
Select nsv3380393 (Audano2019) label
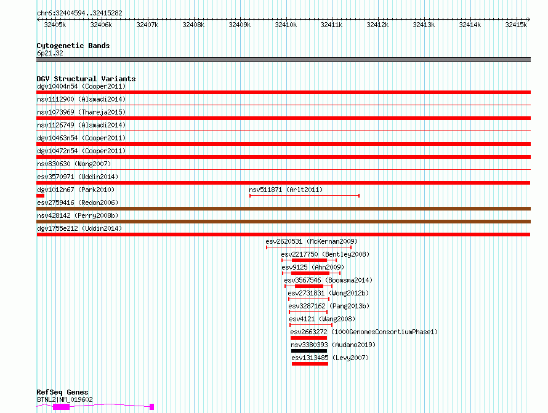click(x=333, y=345)
